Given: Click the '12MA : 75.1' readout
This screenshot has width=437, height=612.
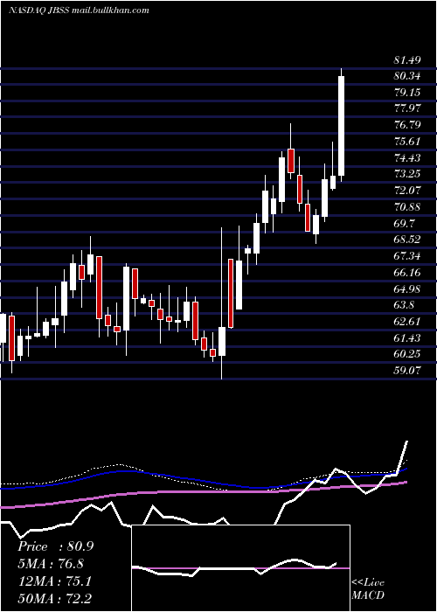Looking at the screenshot, I should point(54,581).
